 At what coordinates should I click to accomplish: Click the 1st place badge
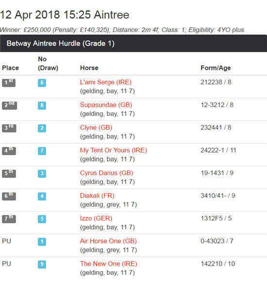click(x=9, y=83)
